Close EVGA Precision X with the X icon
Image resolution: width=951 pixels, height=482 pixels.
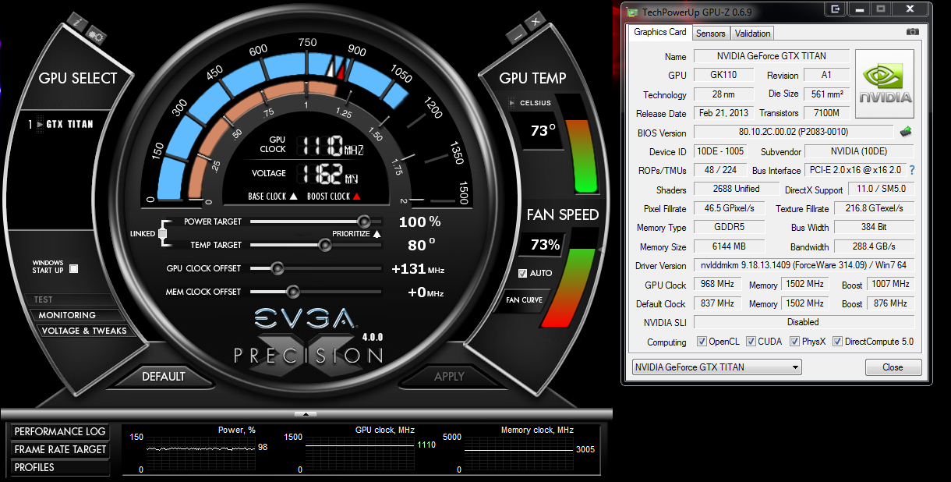(536, 22)
